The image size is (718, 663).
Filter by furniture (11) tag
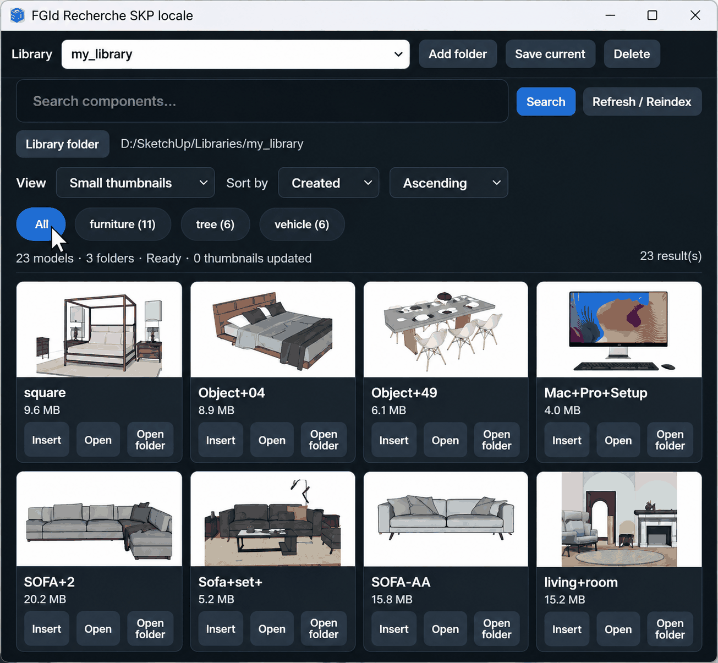click(x=123, y=224)
